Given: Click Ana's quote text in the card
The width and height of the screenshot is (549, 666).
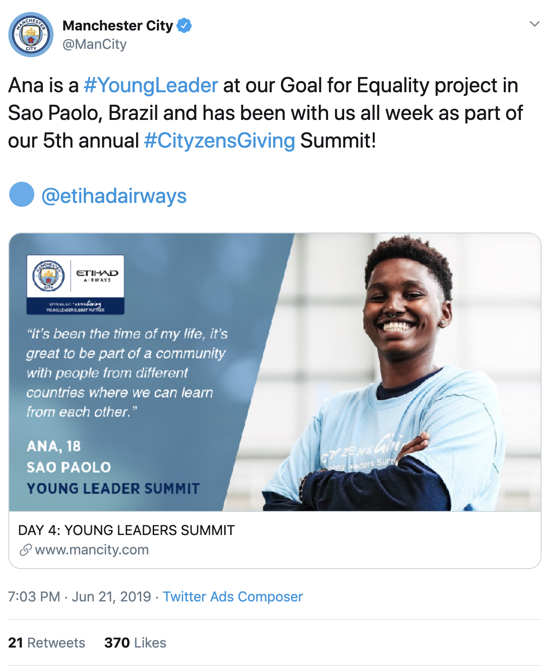Looking at the screenshot, I should point(127,373).
